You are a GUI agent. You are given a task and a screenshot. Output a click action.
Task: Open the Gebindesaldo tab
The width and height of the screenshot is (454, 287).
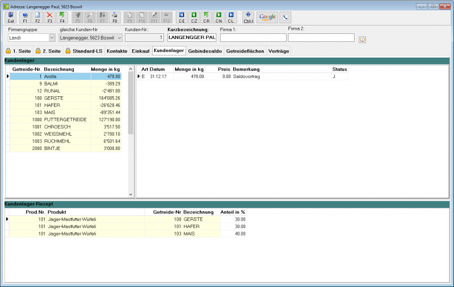[x=205, y=51]
